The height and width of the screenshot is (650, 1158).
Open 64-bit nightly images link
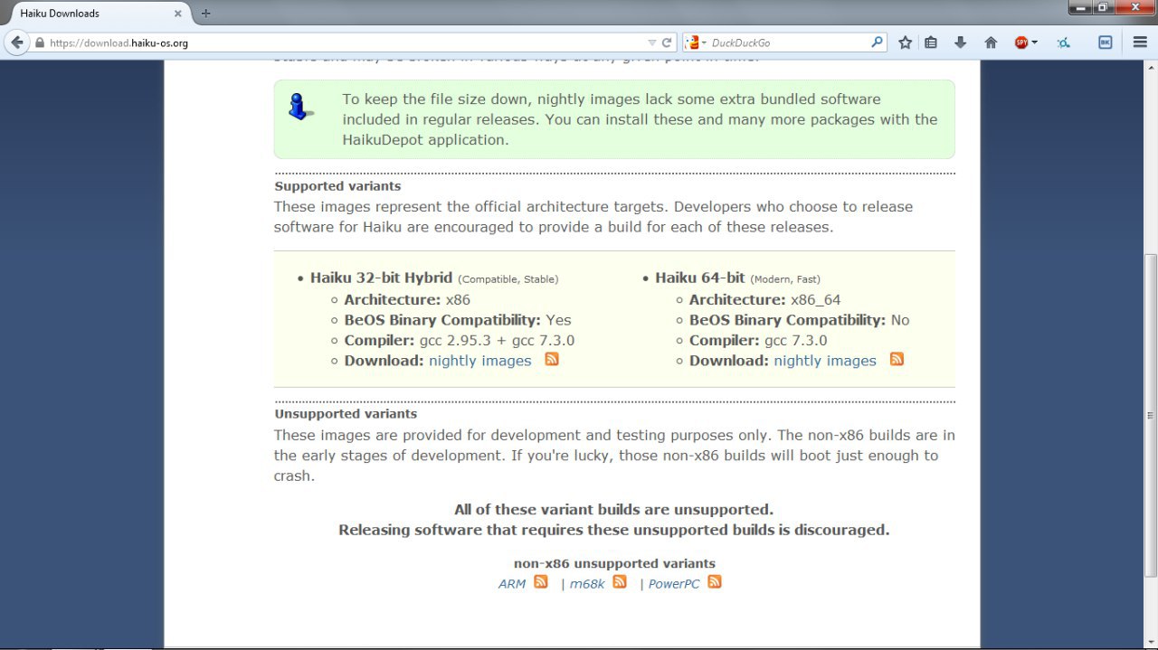(x=825, y=361)
